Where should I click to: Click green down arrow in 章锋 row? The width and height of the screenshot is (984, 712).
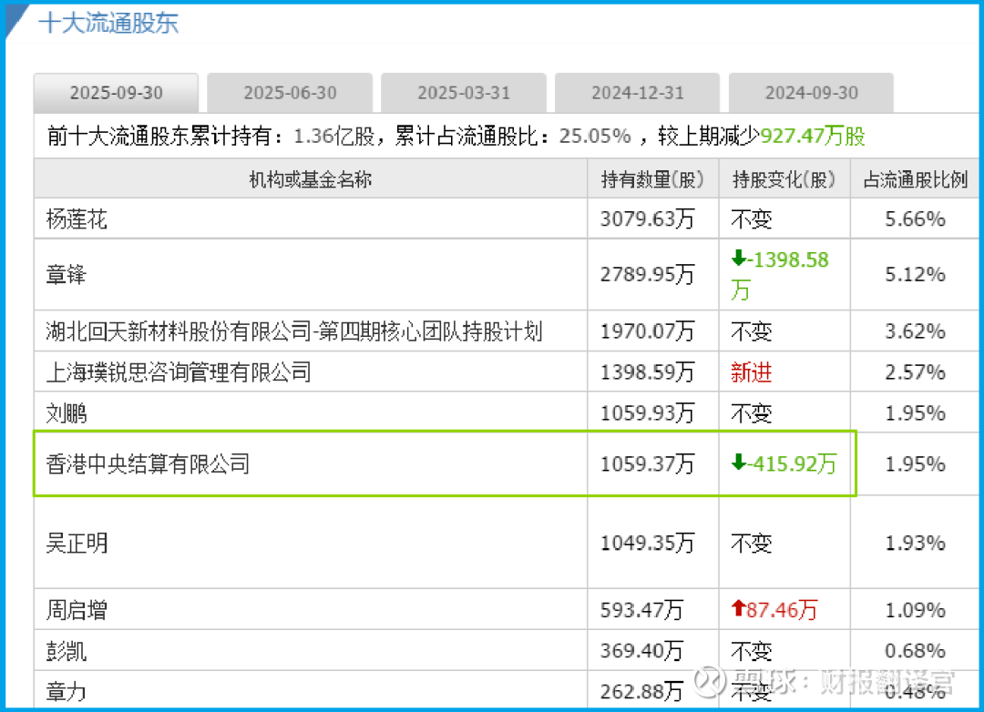click(x=738, y=259)
